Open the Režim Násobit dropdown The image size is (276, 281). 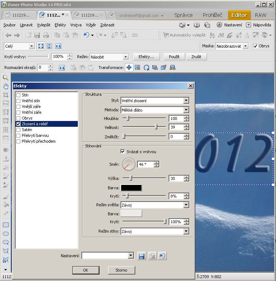tap(126, 57)
